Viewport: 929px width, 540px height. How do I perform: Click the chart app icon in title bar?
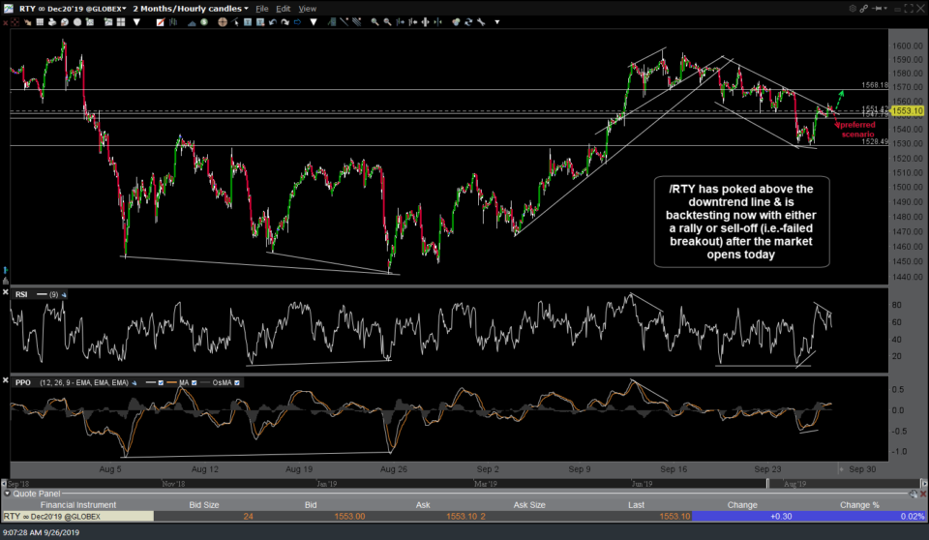click(8, 8)
